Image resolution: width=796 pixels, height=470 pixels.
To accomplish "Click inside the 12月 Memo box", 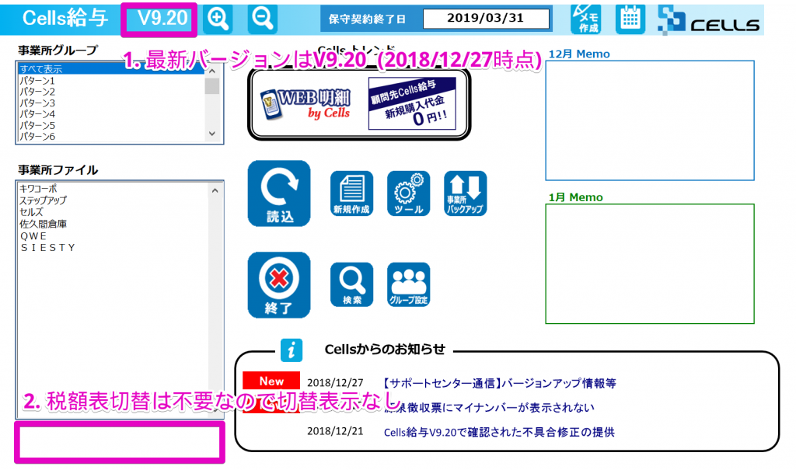I will [x=650, y=120].
